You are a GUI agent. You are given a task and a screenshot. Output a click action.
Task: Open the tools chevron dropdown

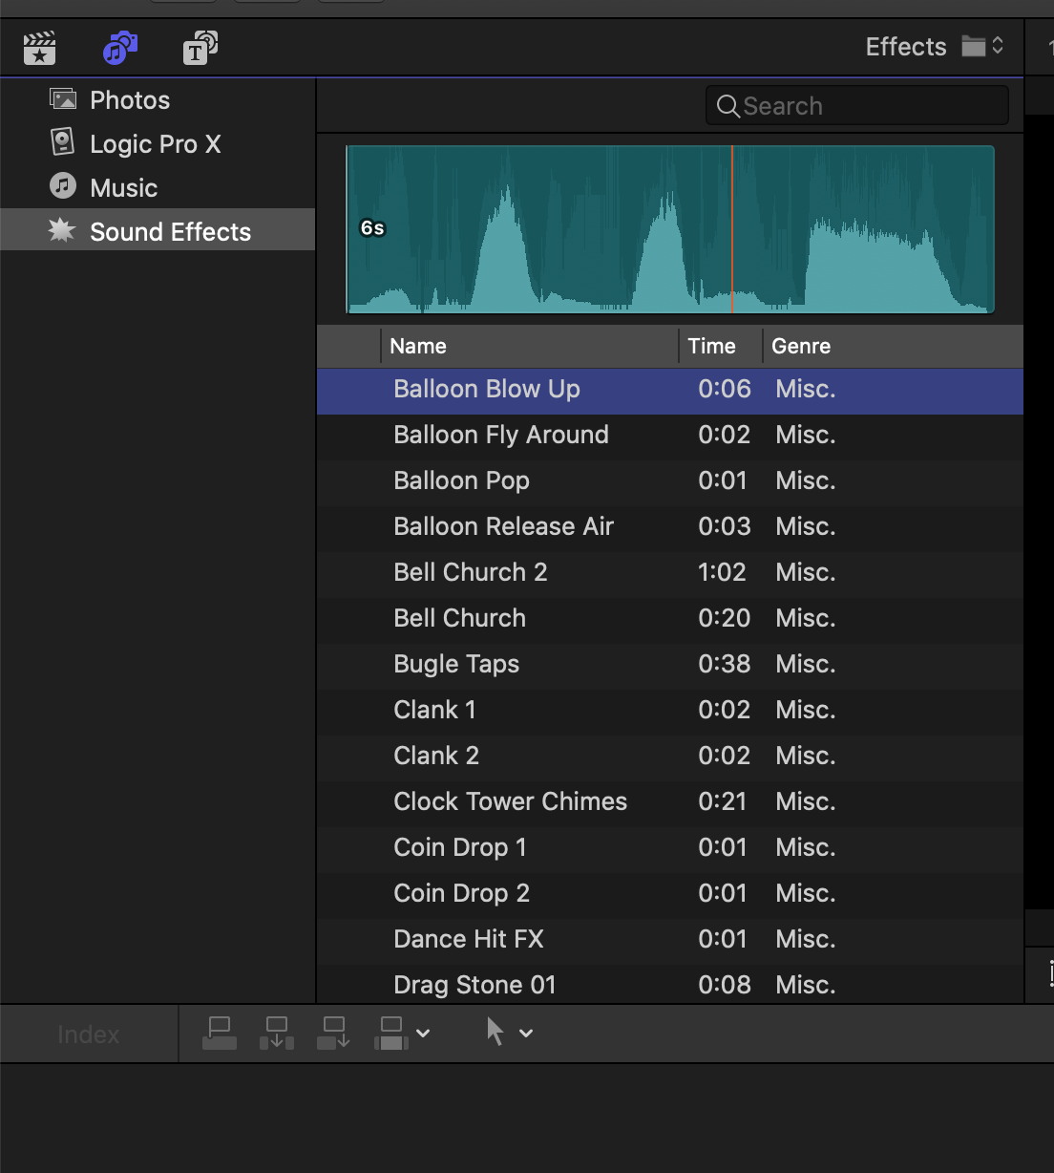coord(526,1034)
